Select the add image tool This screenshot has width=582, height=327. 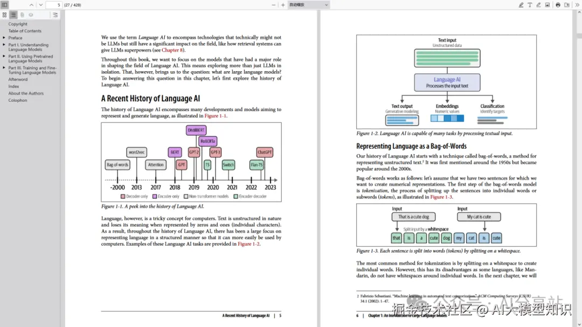point(548,5)
